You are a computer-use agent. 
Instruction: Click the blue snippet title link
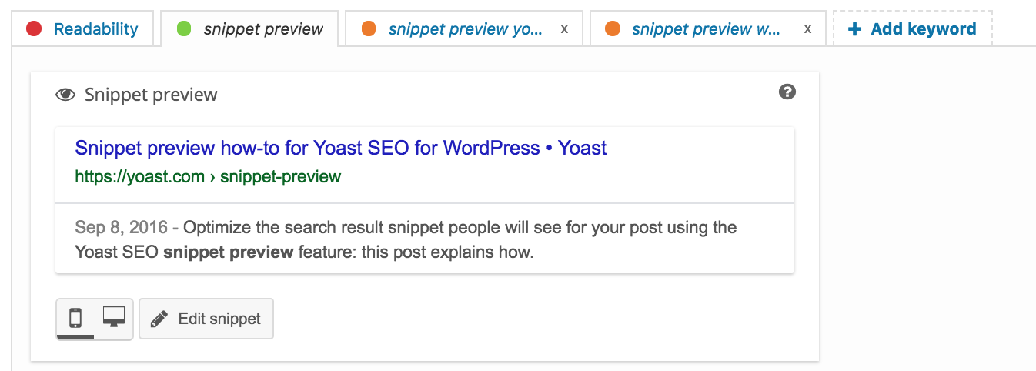341,148
